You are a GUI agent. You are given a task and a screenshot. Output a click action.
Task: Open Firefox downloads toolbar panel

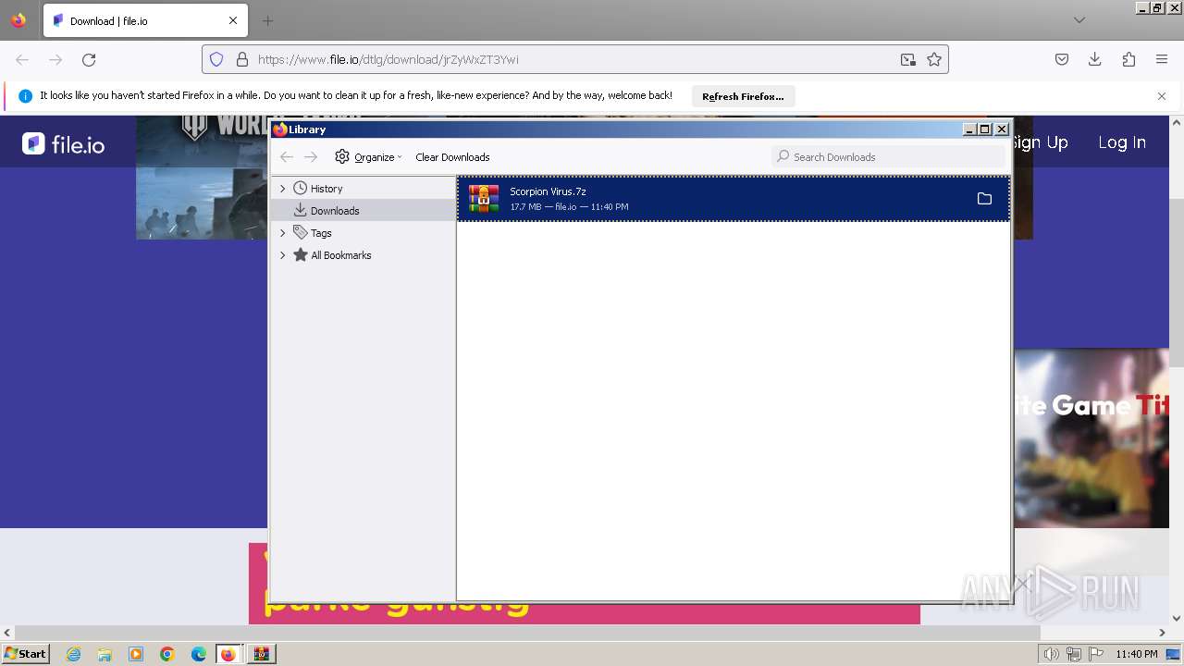point(1095,59)
